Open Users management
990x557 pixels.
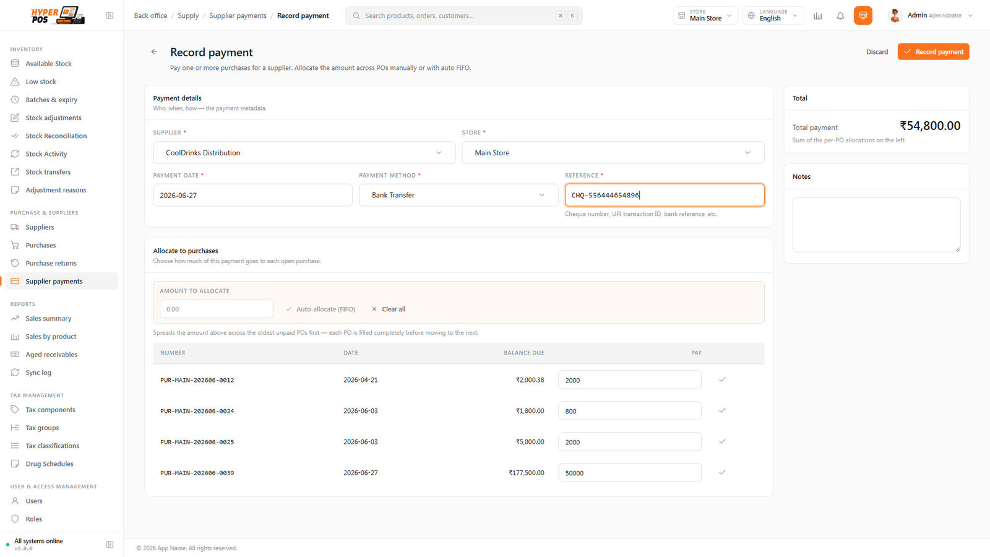[x=61, y=501]
